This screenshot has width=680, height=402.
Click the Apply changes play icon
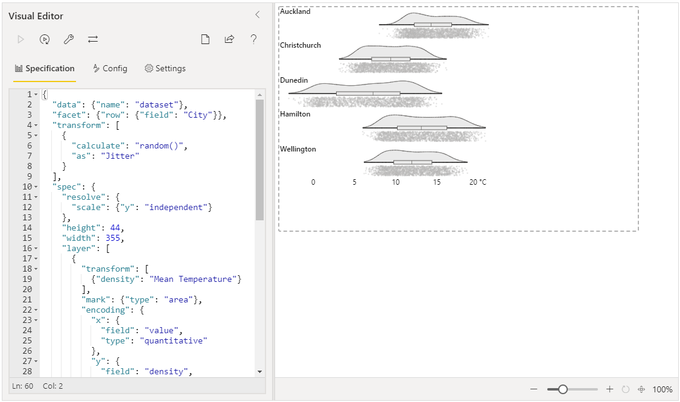(21, 39)
